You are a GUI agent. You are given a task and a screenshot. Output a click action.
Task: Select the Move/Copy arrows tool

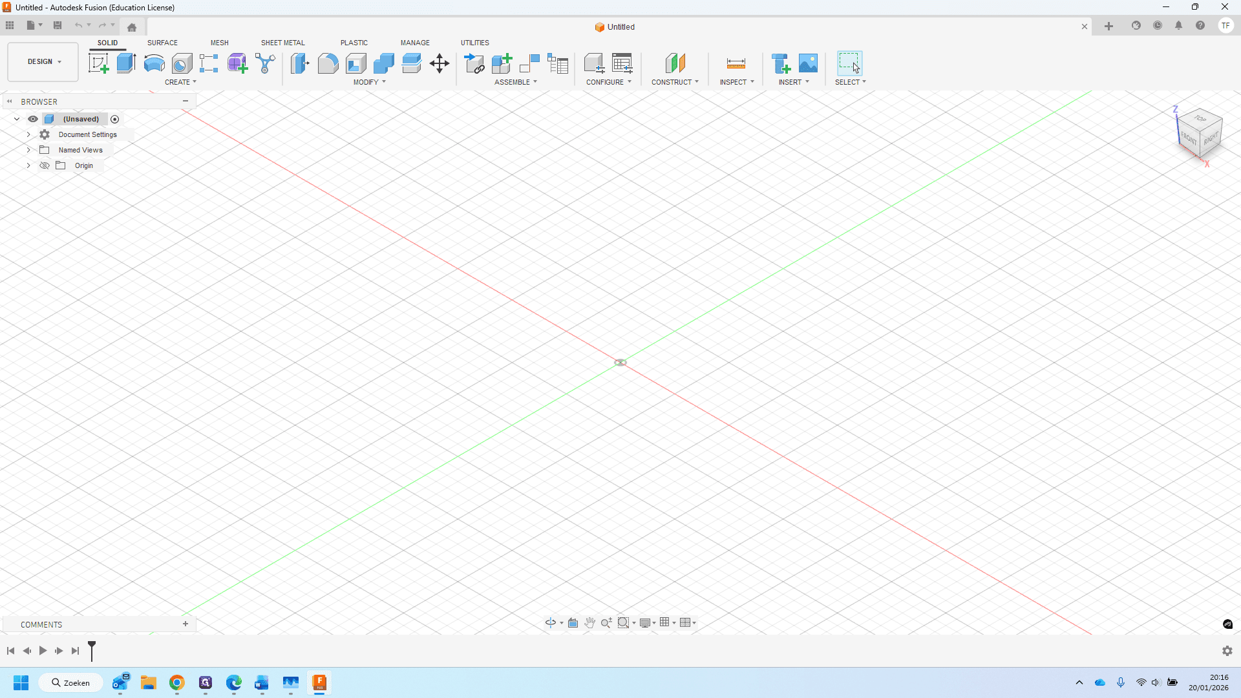tap(440, 63)
